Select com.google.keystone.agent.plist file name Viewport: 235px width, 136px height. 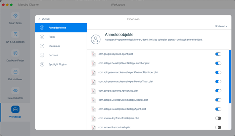click(115, 54)
